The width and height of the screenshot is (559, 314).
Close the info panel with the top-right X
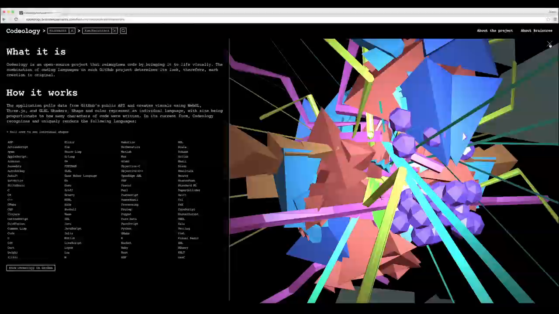549,44
